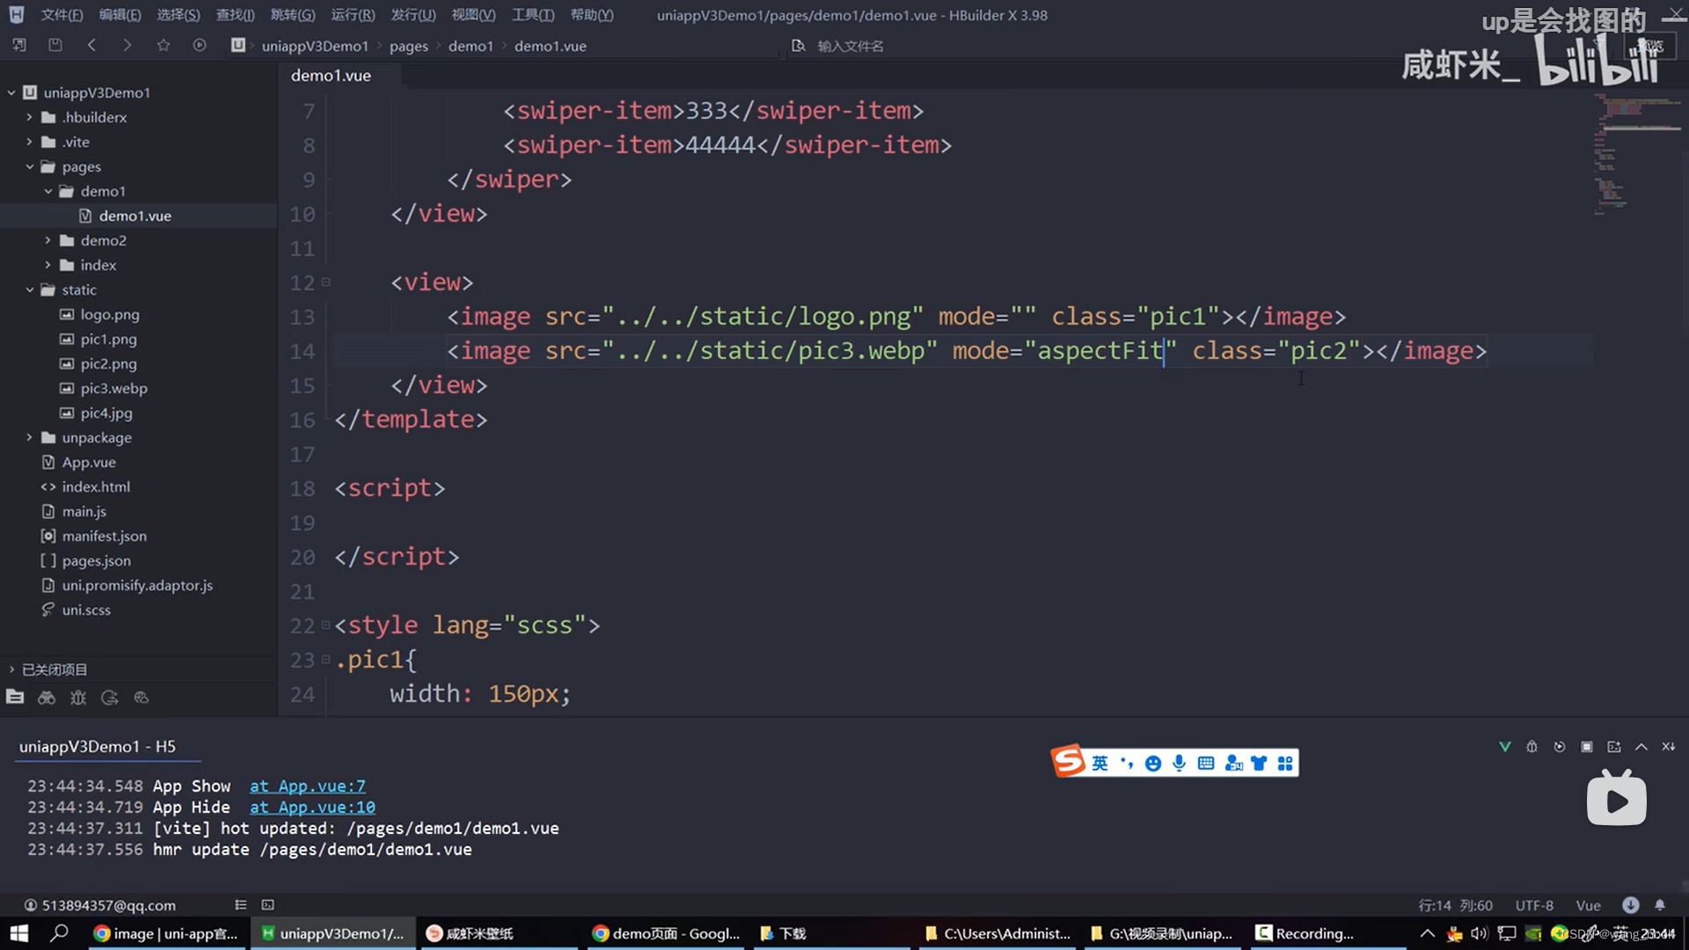Go forward with the right arrow icon

coord(128,45)
